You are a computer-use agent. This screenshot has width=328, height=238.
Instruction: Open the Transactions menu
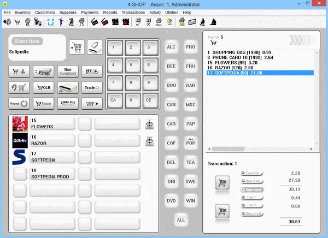pyautogui.click(x=133, y=12)
